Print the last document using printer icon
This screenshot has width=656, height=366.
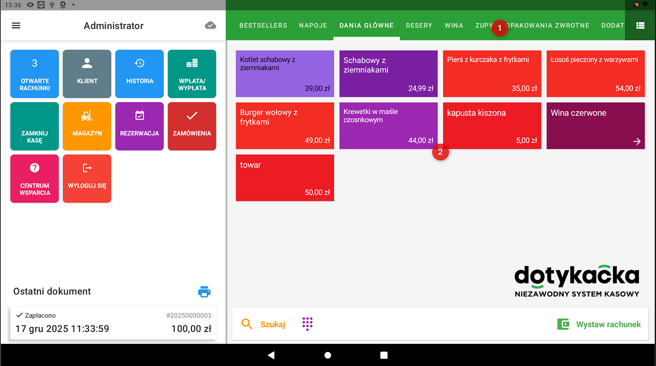point(204,292)
